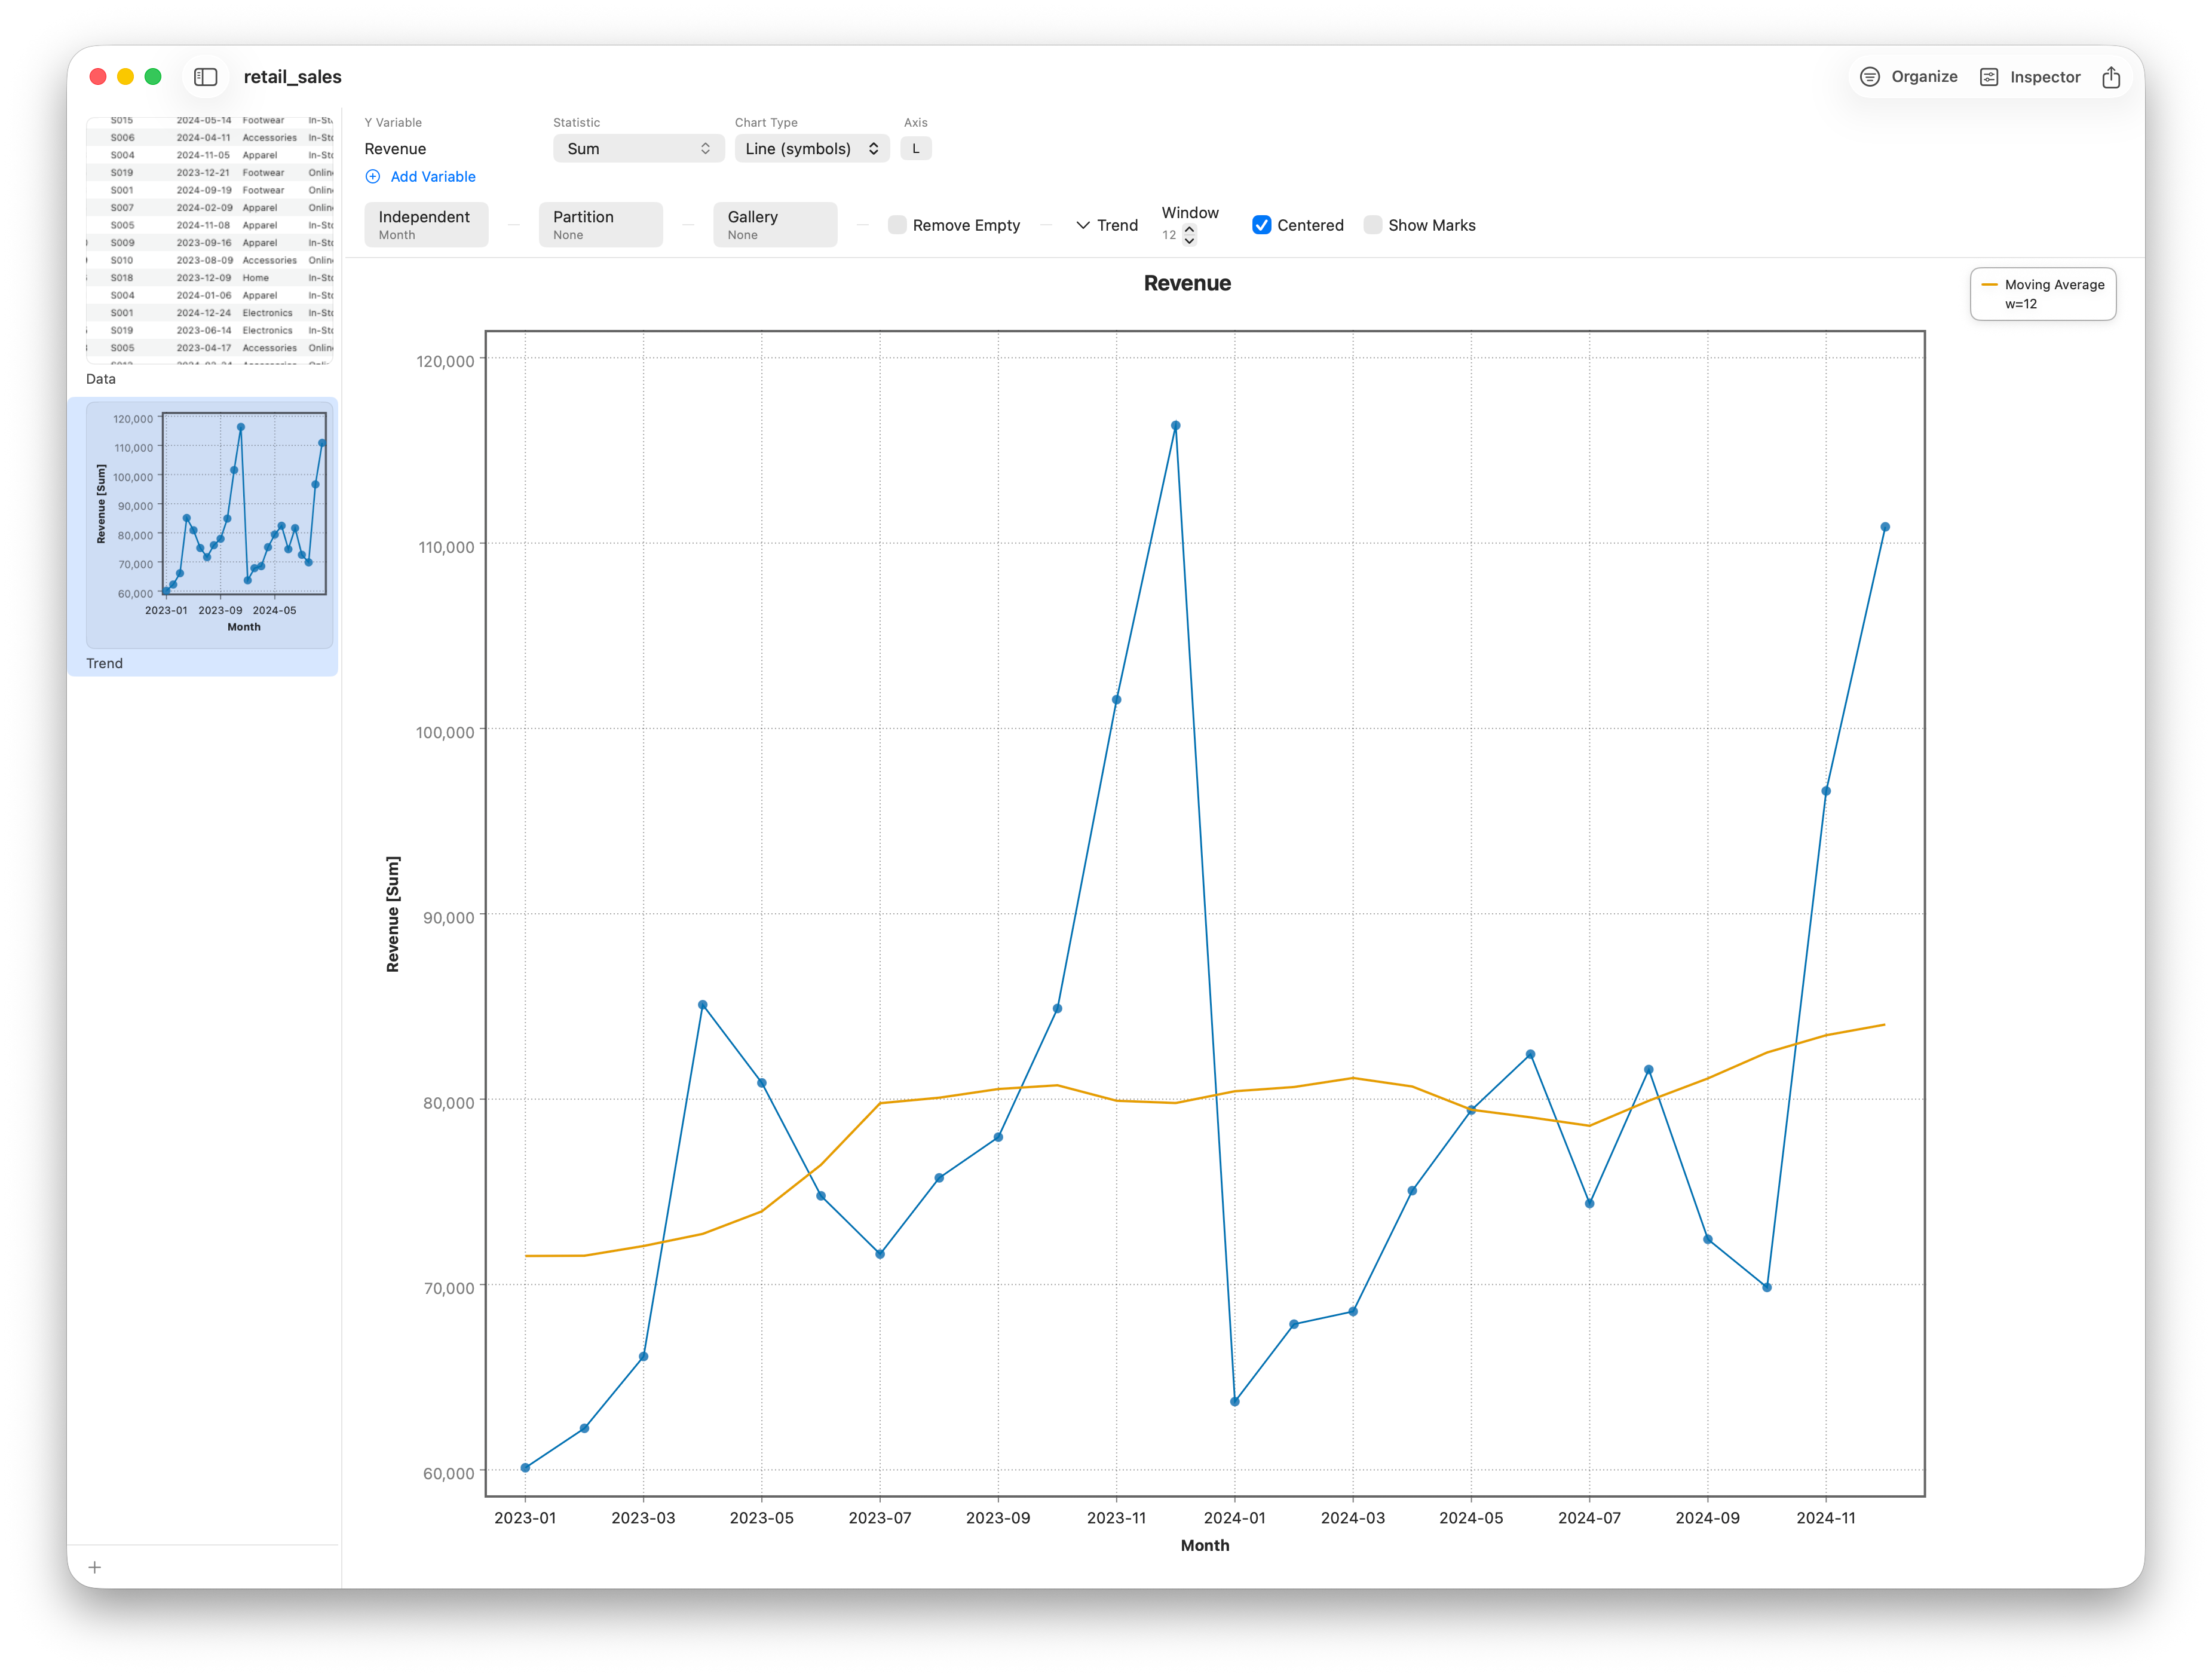
Task: Uncheck the Centered checkbox
Action: click(1262, 225)
